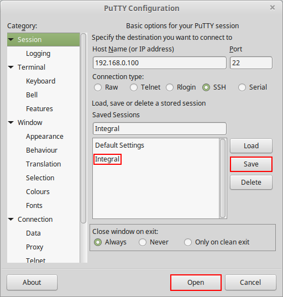Viewport: 283px width, 297px height.
Task: Click the Host Name input field
Action: pyautogui.click(x=160, y=63)
